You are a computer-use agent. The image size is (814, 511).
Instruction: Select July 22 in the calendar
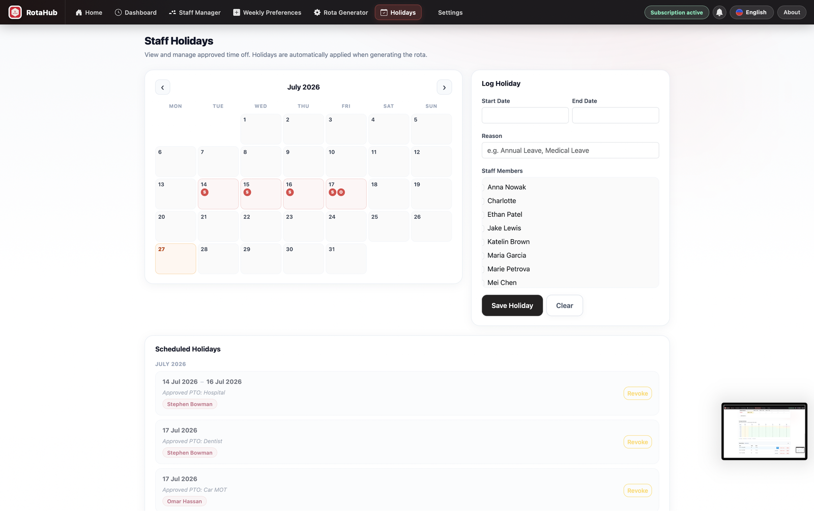click(x=261, y=226)
